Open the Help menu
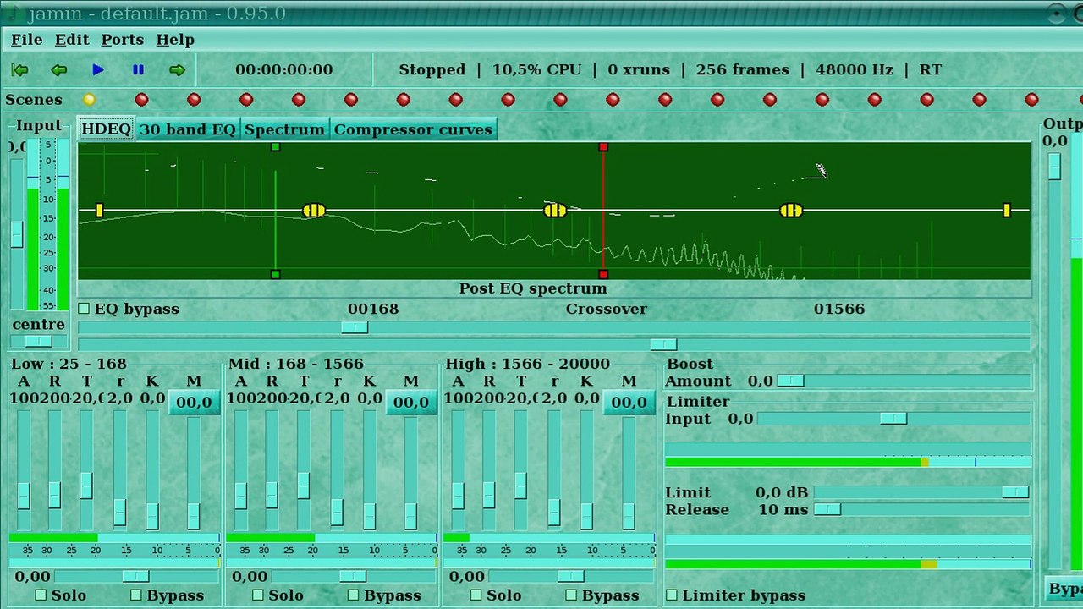 175,40
